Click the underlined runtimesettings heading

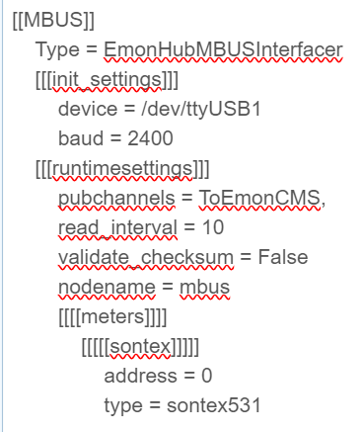(122, 169)
